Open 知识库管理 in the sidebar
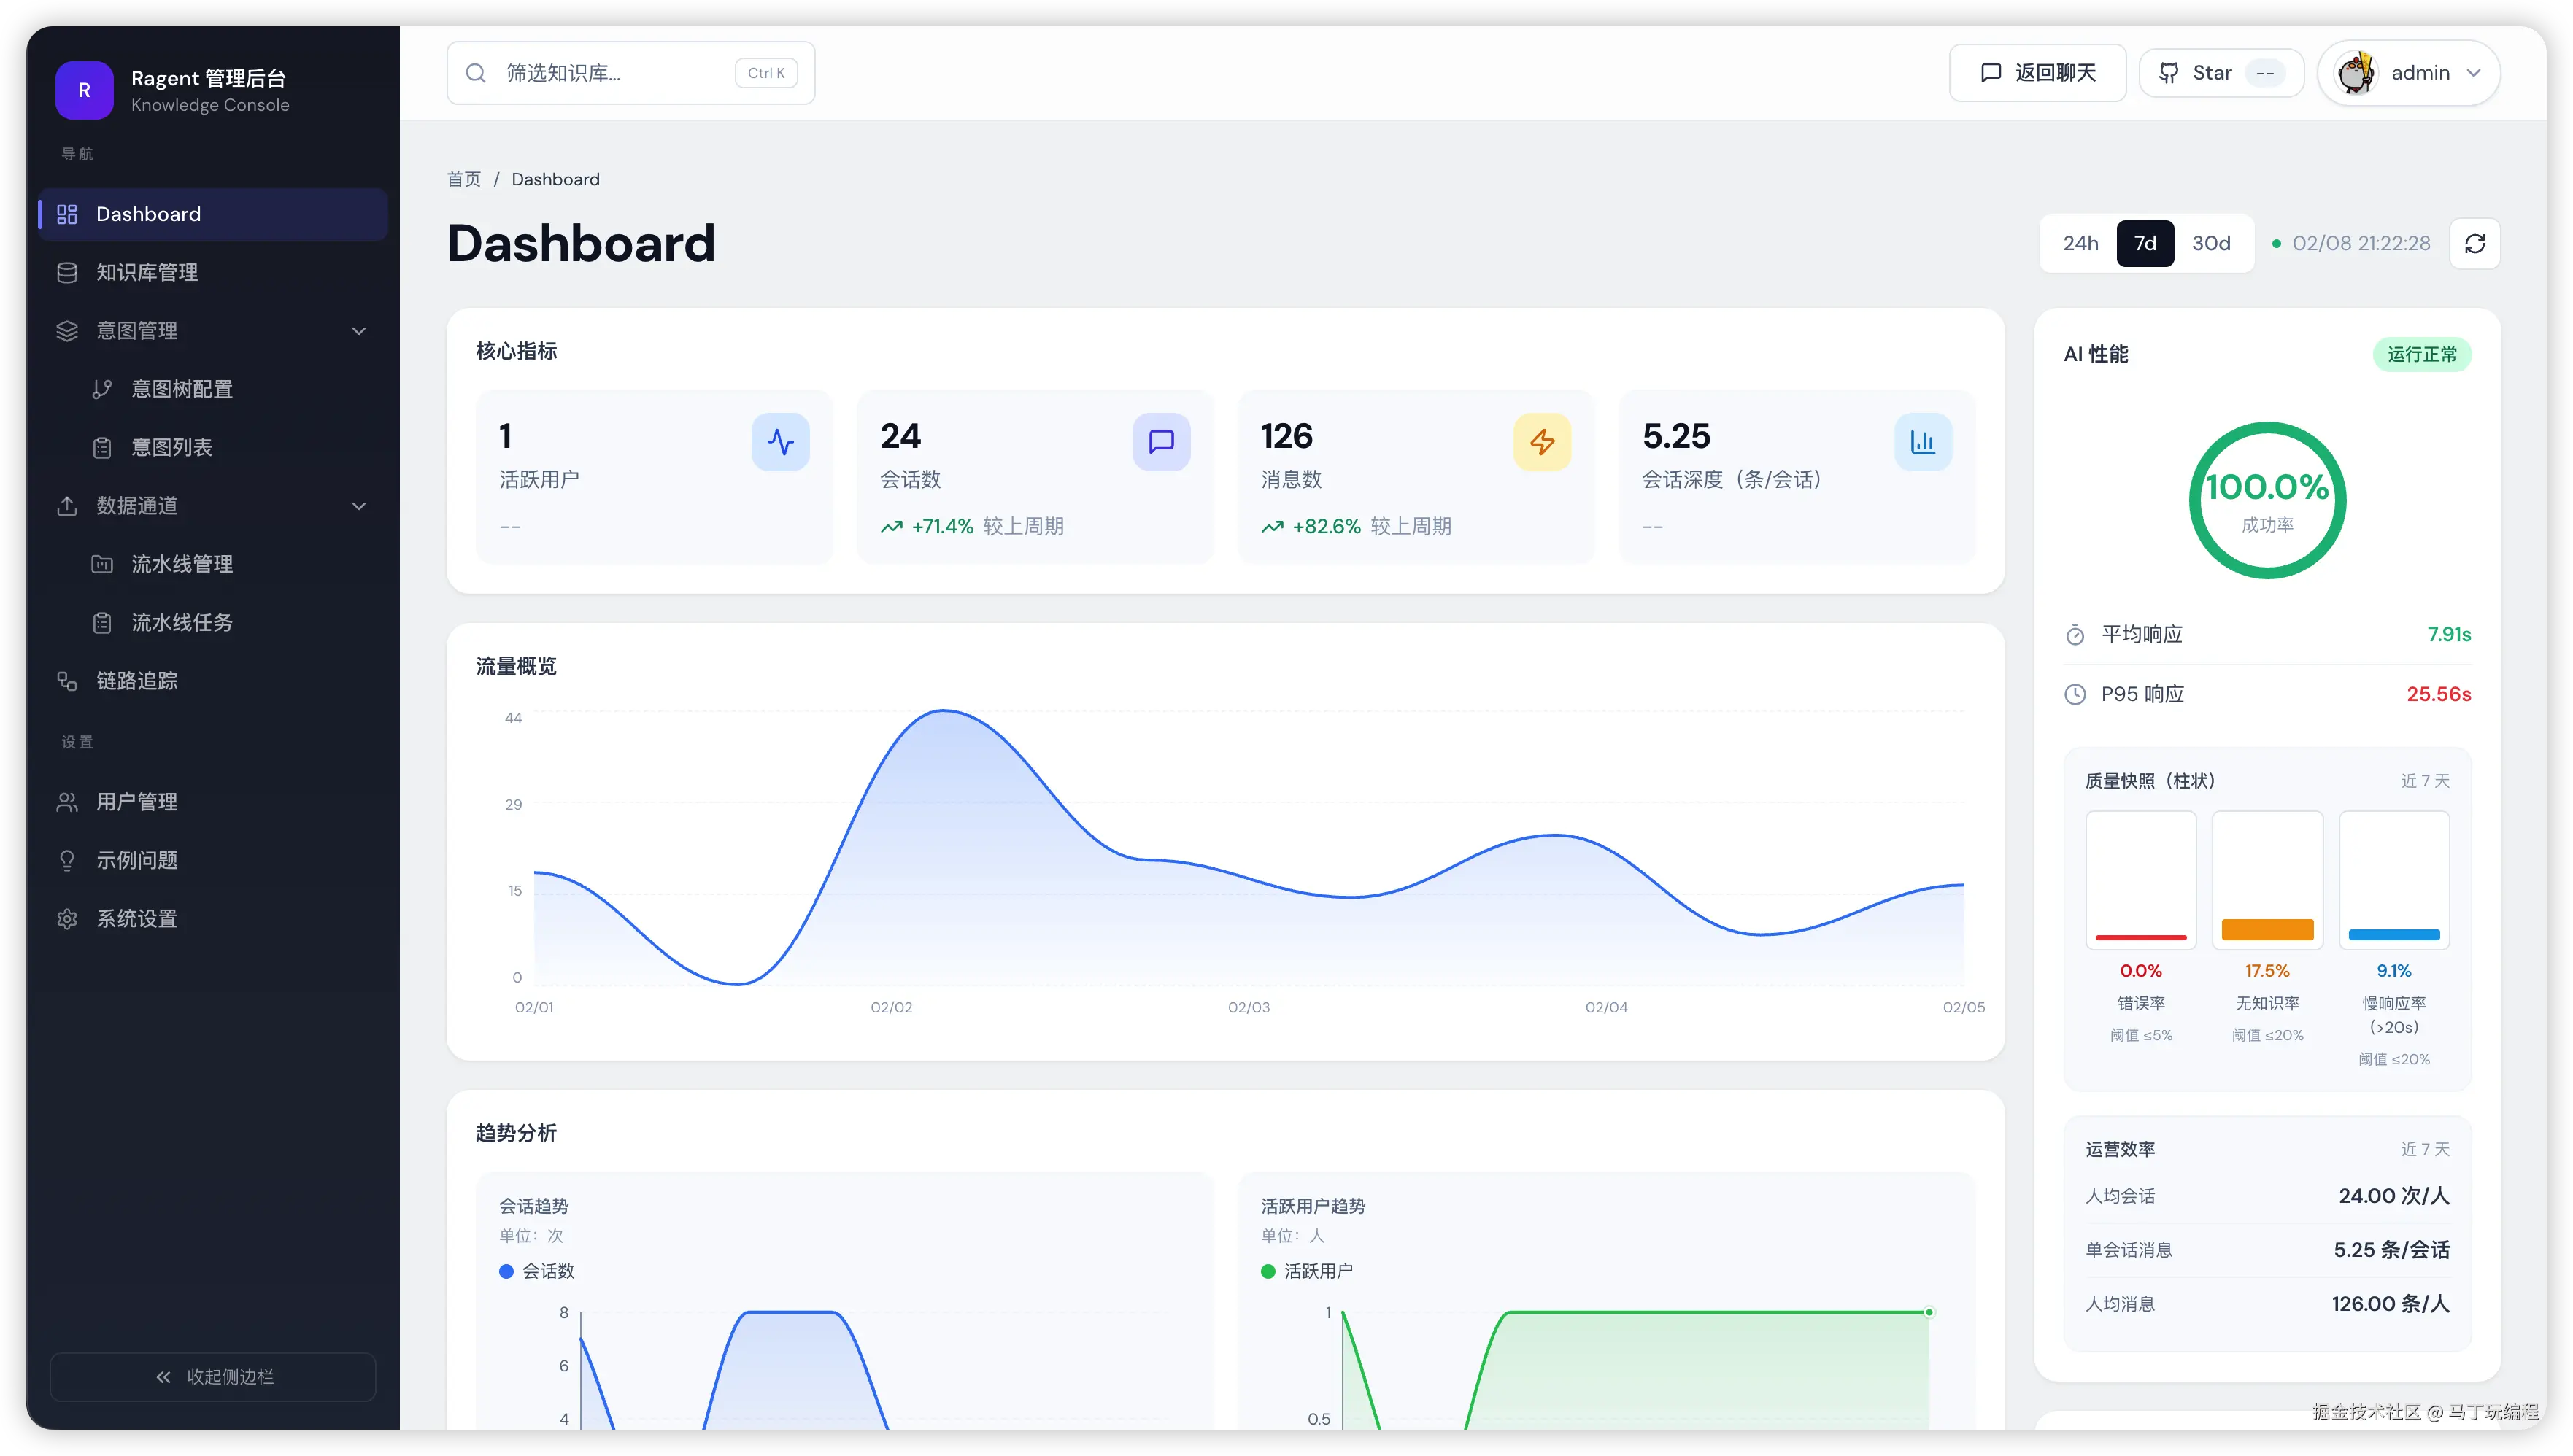Screen dimensions: 2573x1456 tap(146, 272)
